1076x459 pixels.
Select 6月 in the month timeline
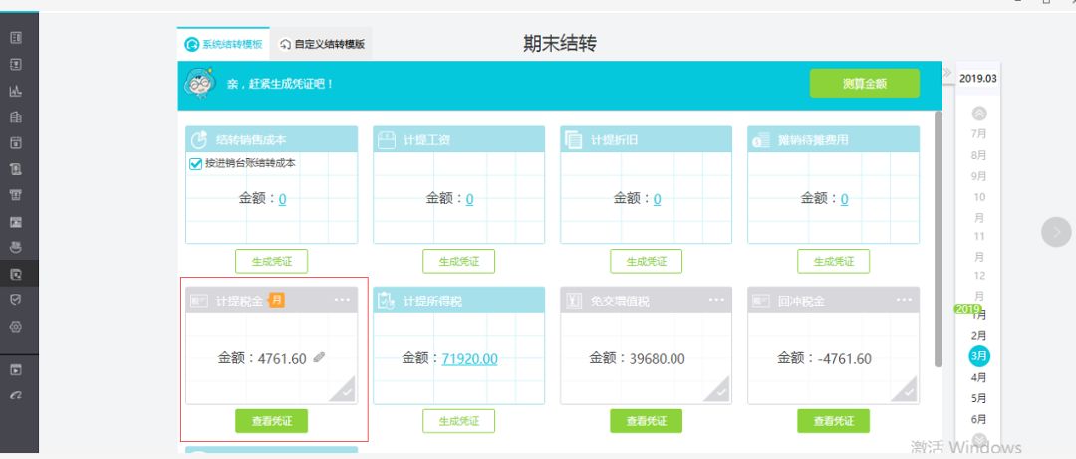[979, 419]
